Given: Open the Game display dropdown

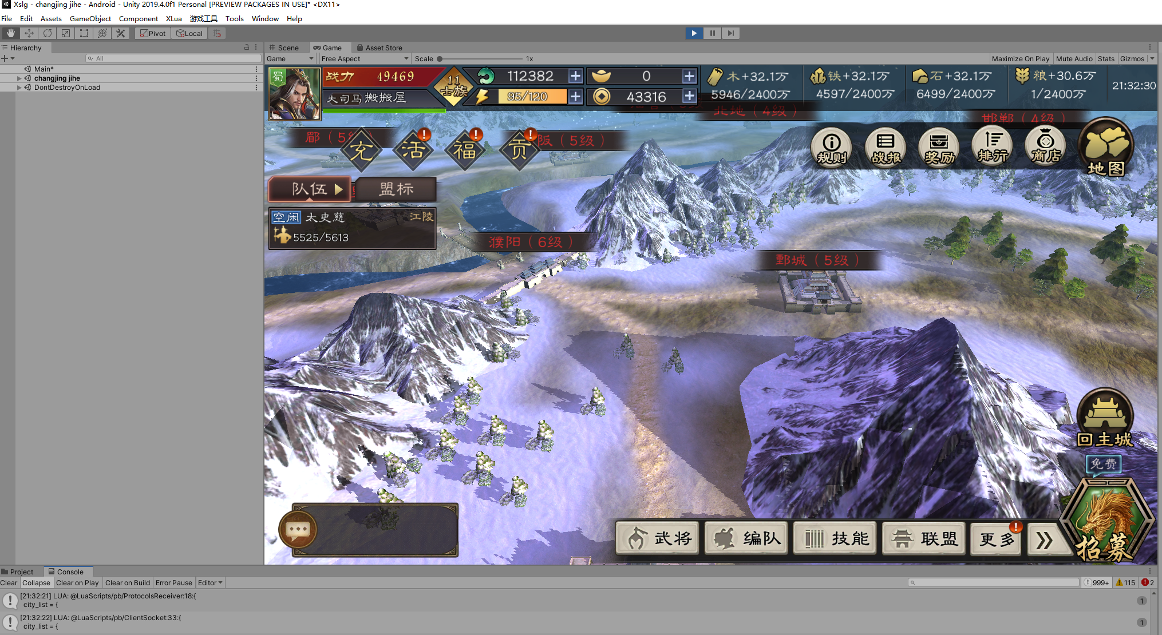Looking at the screenshot, I should coord(290,58).
